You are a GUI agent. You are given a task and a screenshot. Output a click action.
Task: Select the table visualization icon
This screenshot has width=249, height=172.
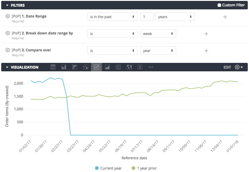point(53,67)
